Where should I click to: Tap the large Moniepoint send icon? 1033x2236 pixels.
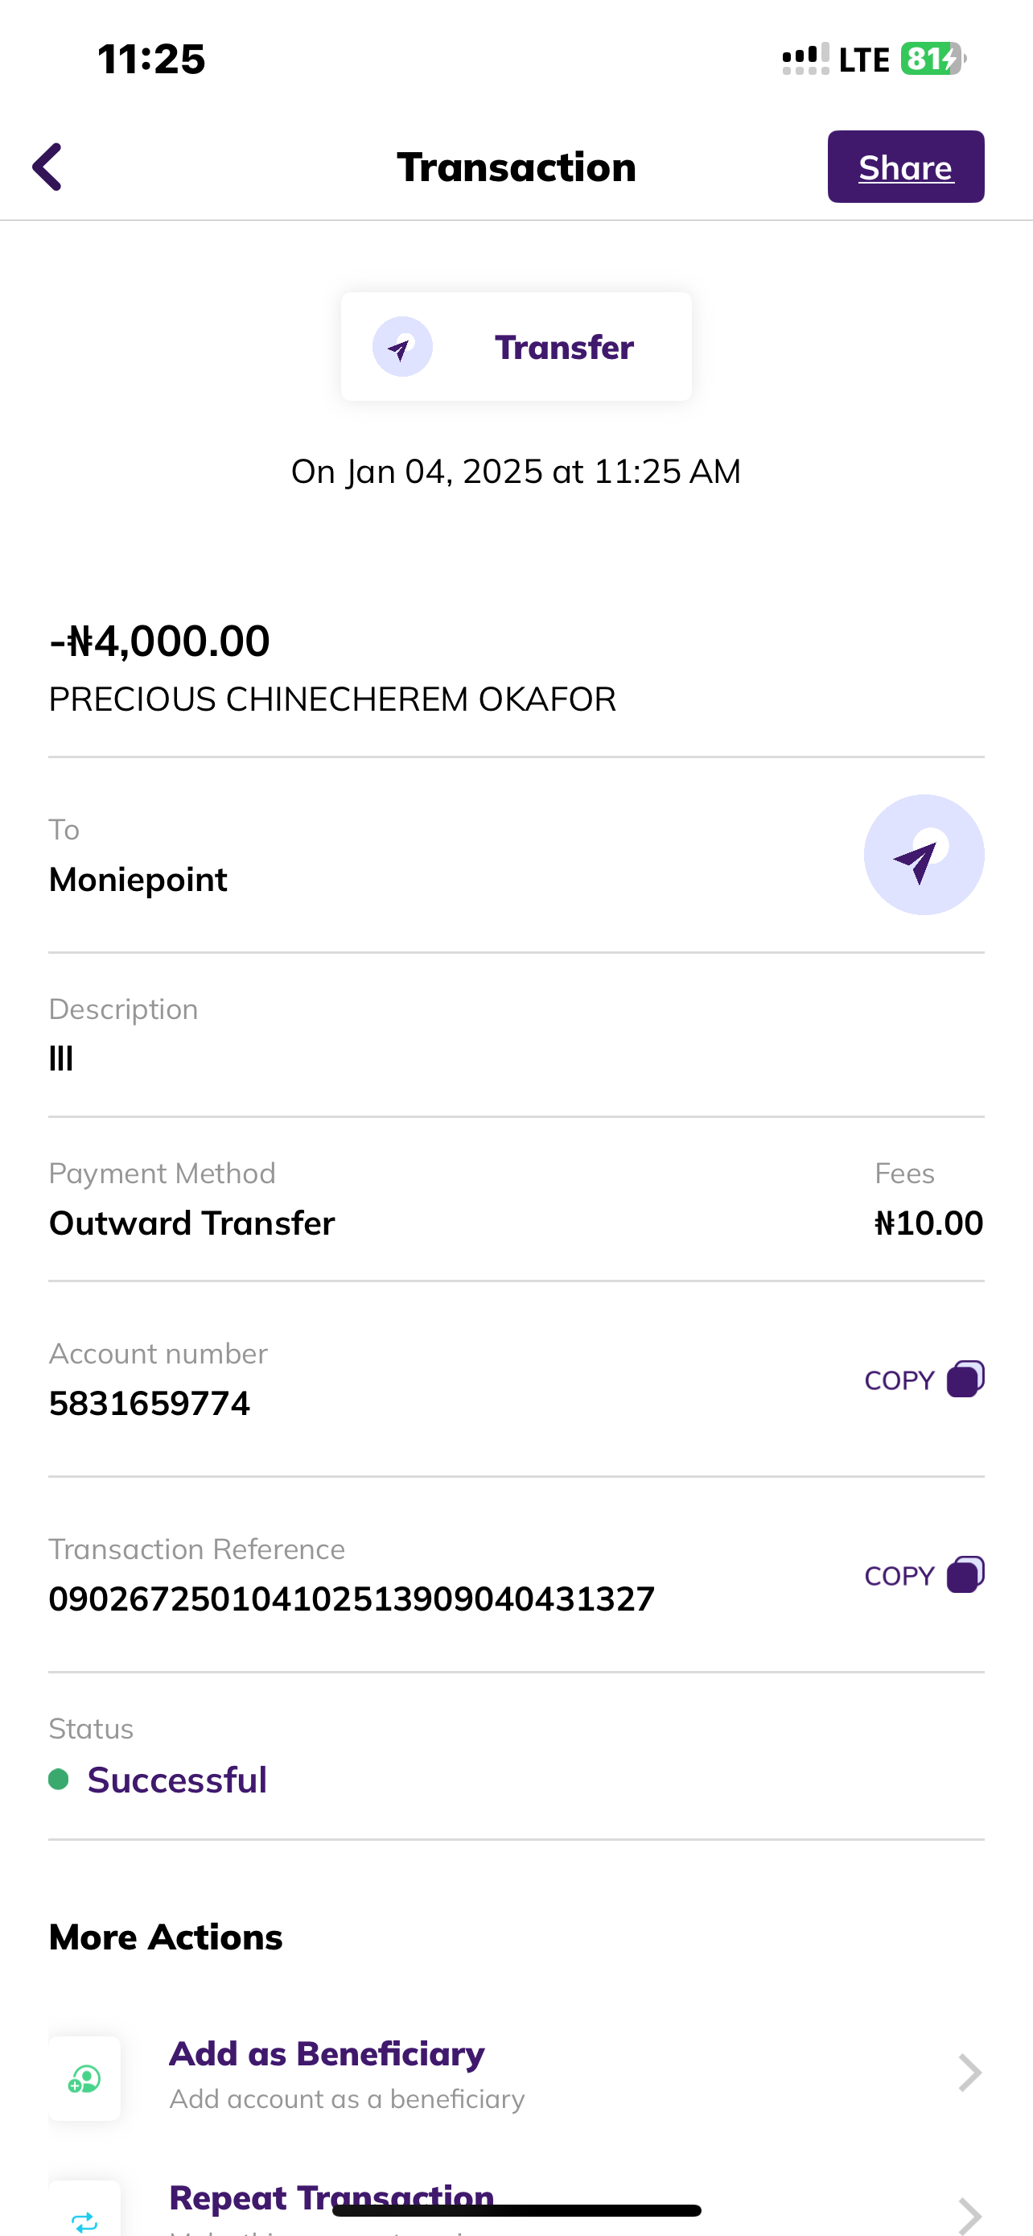tap(924, 855)
